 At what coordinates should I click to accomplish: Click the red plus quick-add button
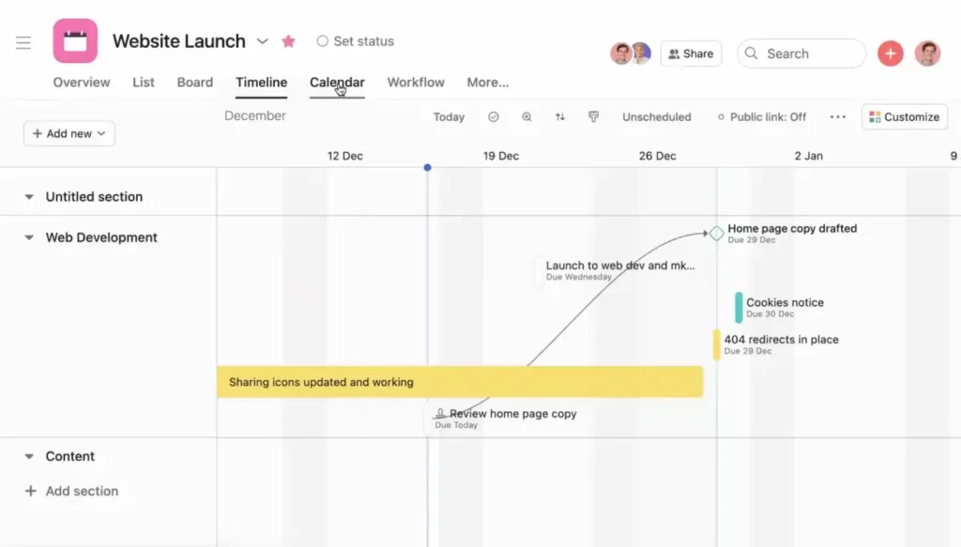[x=890, y=53]
